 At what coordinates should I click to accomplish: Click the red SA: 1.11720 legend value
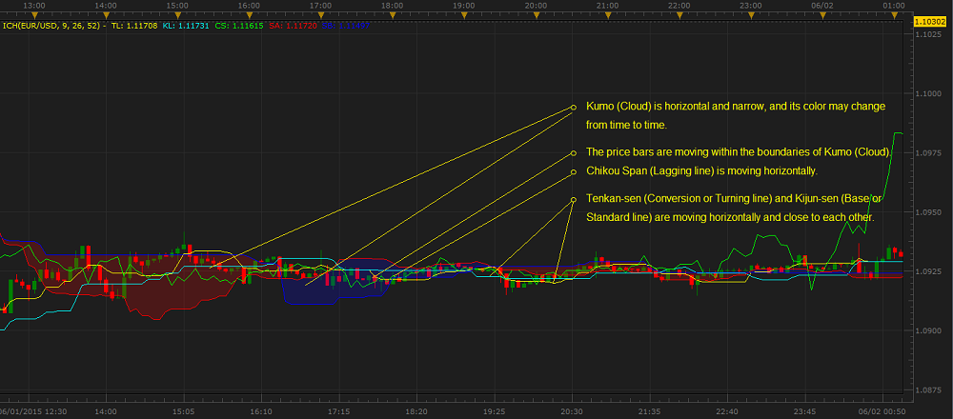pyautogui.click(x=292, y=26)
